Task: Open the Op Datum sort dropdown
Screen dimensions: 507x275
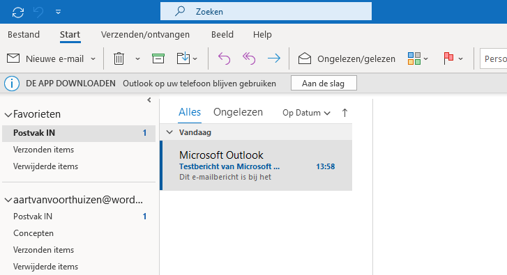Action: (x=306, y=113)
